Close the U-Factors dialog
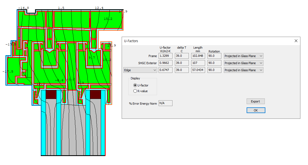 coord(296,41)
